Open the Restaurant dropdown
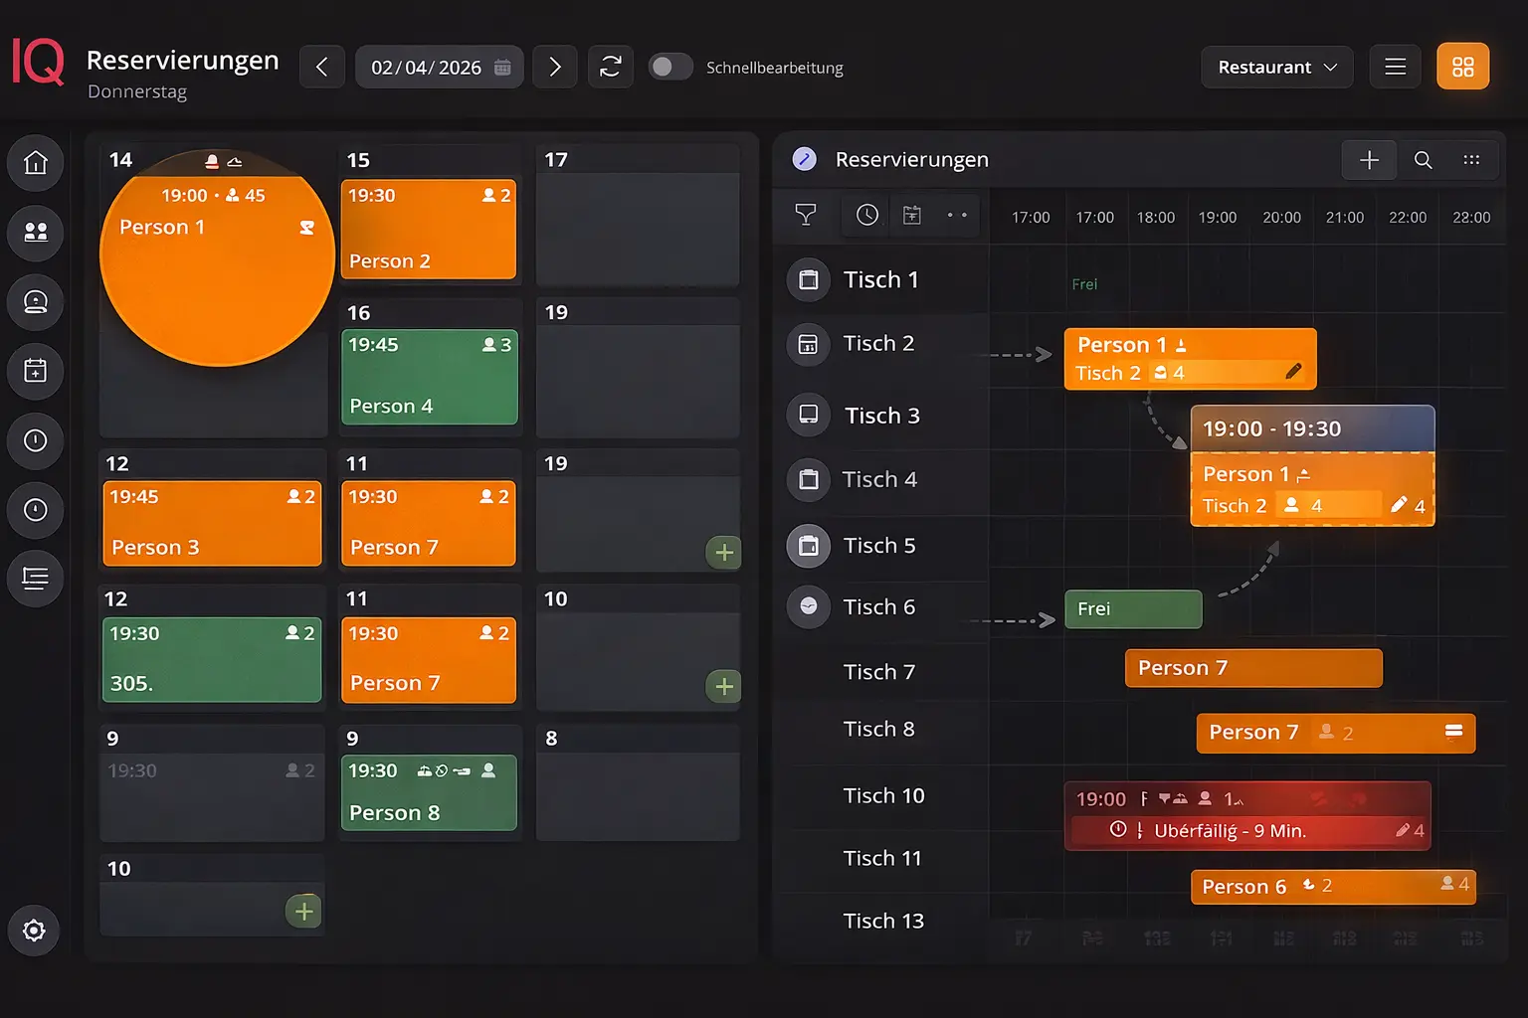This screenshot has width=1528, height=1018. [x=1276, y=67]
